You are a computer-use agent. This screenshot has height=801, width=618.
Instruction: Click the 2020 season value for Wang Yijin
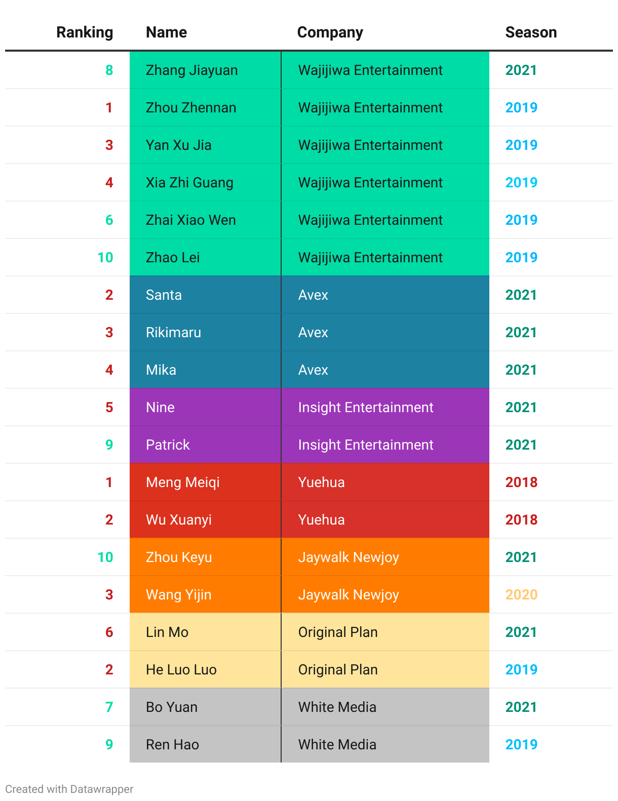[521, 595]
